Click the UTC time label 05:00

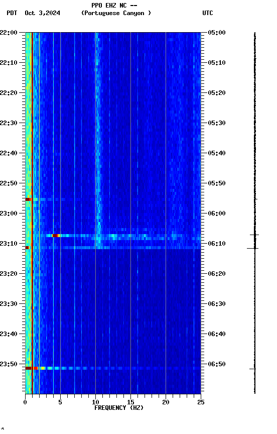tap(217, 33)
